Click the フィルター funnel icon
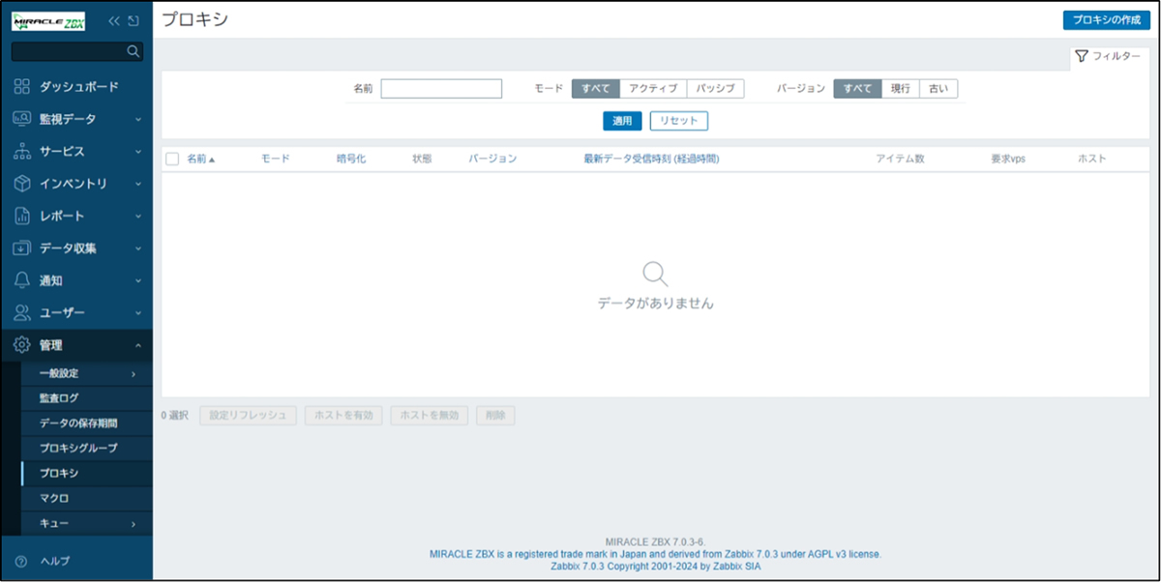The height and width of the screenshot is (582, 1161). [1082, 57]
